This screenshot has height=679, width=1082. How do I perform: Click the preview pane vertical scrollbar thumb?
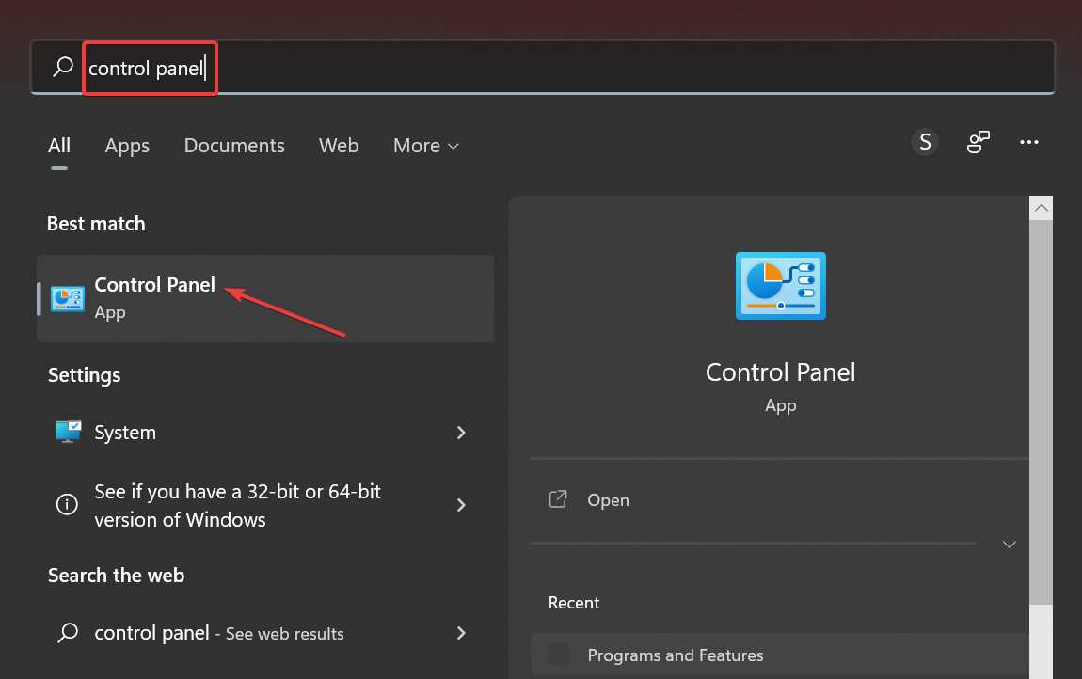click(1042, 412)
